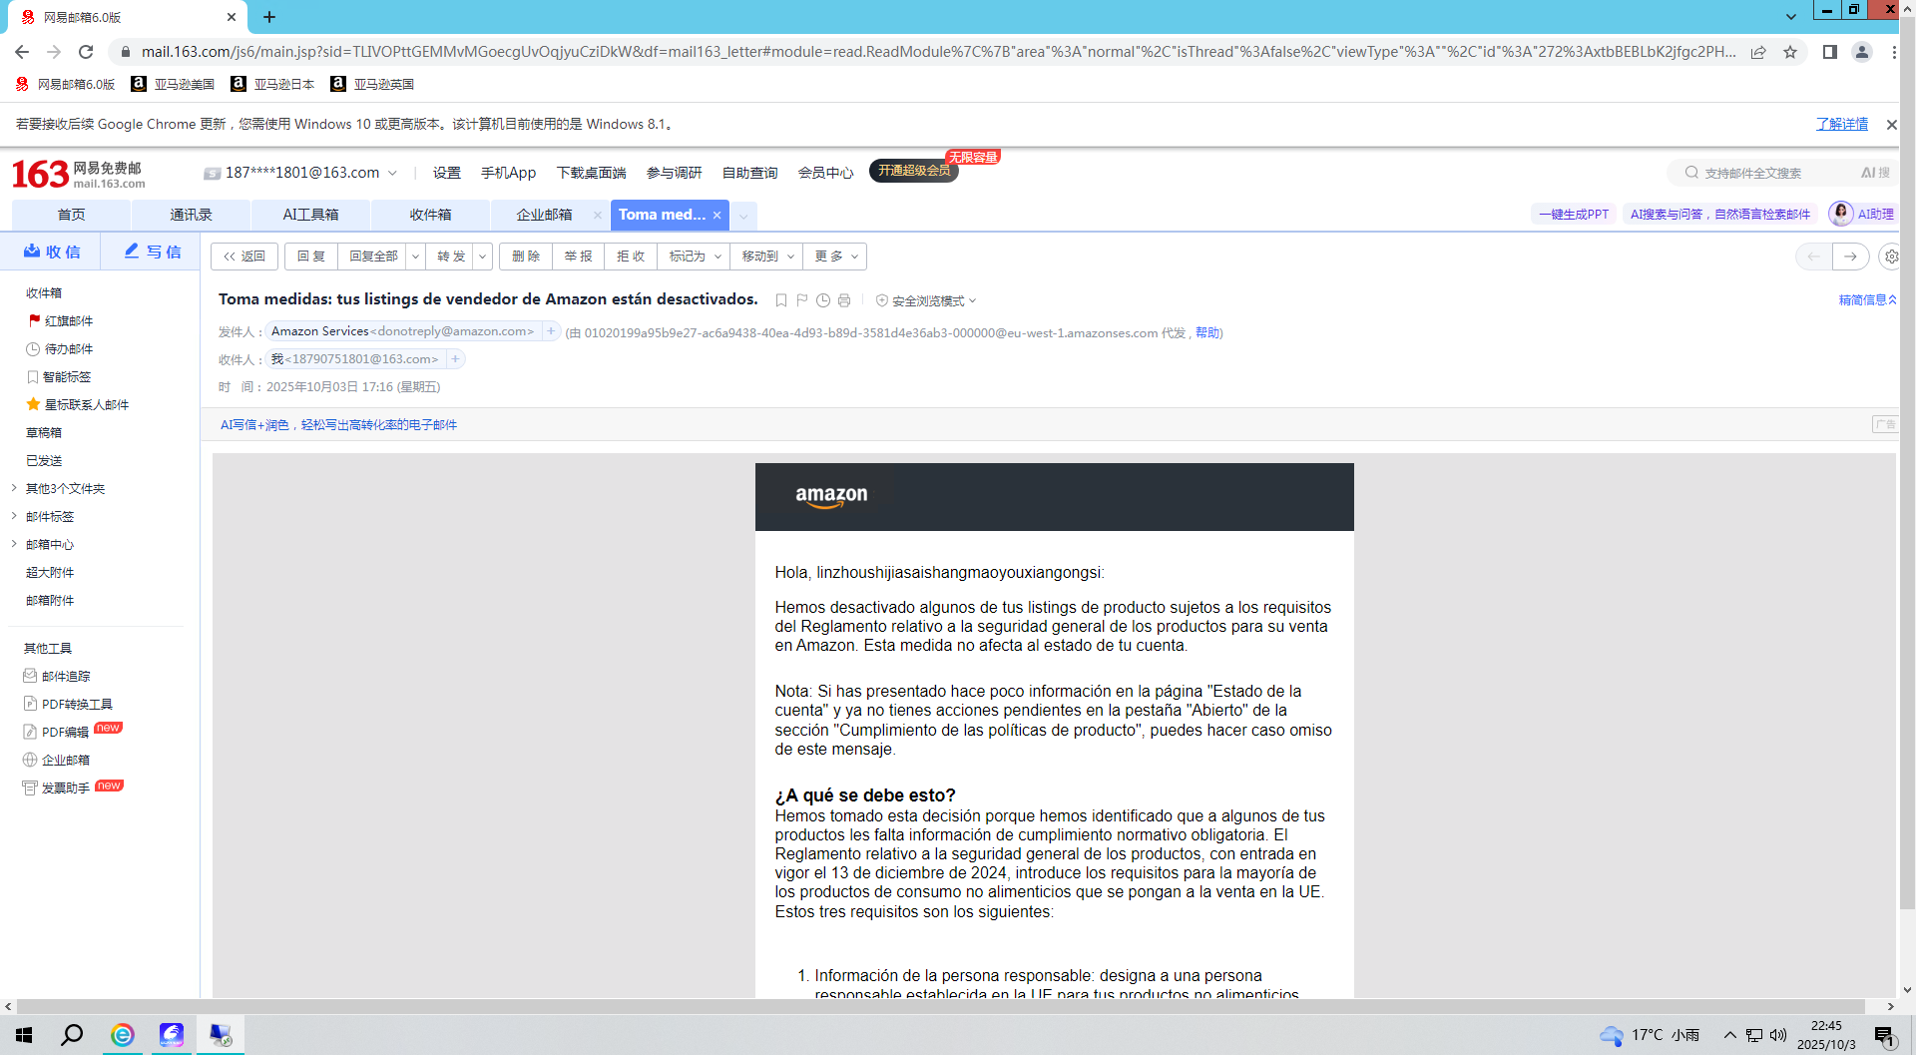Open Windows search from the taskbar
The image size is (1916, 1055).
click(72, 1035)
